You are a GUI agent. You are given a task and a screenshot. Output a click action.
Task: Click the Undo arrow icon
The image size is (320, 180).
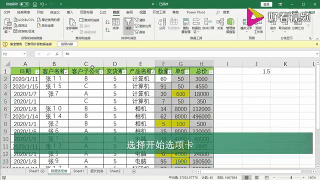(x=42, y=4)
